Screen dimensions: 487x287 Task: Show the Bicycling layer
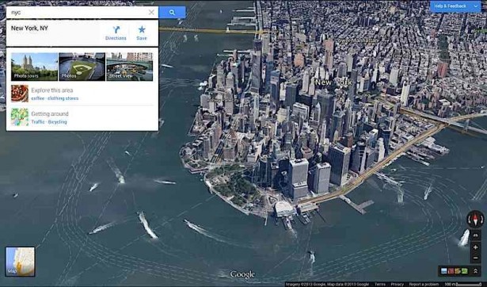[x=58, y=122]
